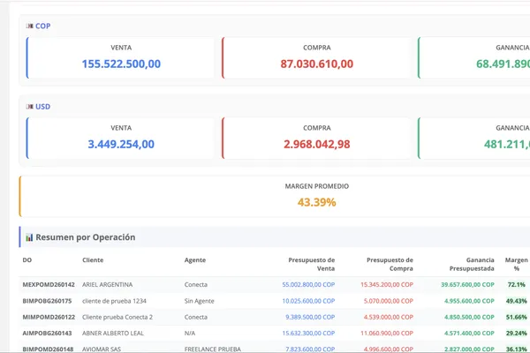Click the purchase budget 4.539.000,00 COP
This screenshot has width=530, height=353.
[389, 317]
